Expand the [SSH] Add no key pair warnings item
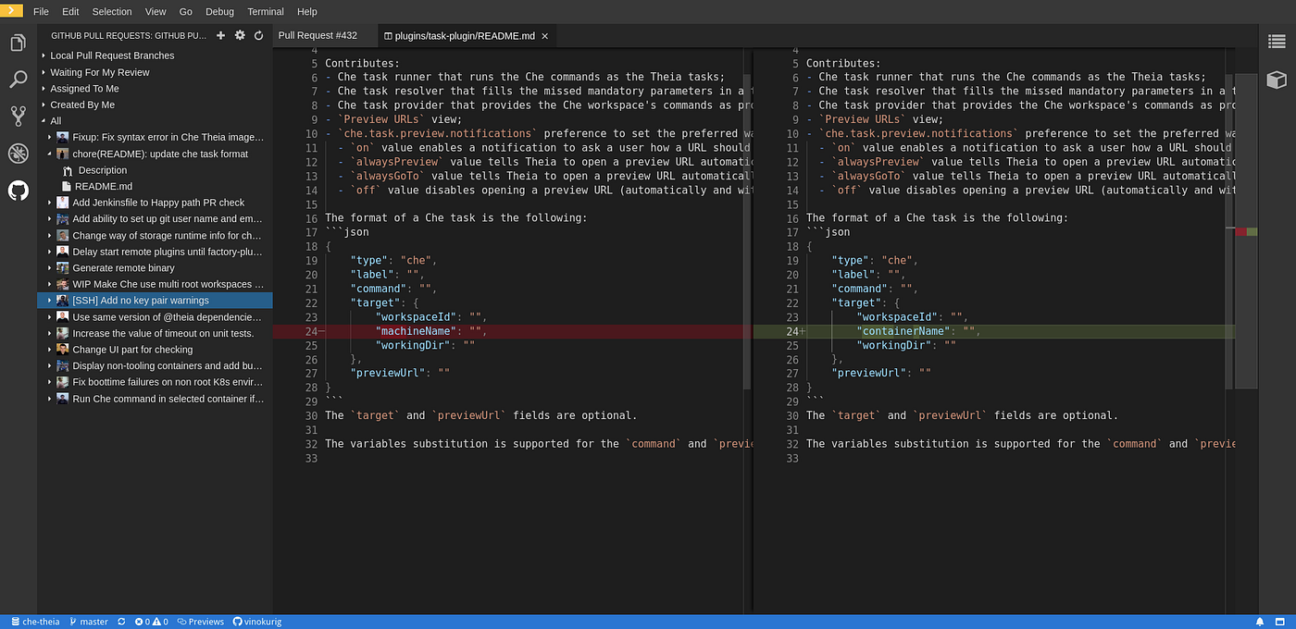 pos(49,300)
